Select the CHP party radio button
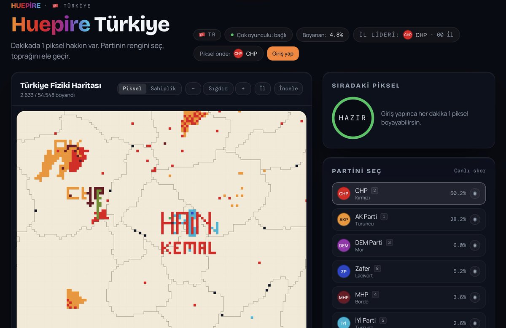The height and width of the screenshot is (328, 506). (x=475, y=194)
